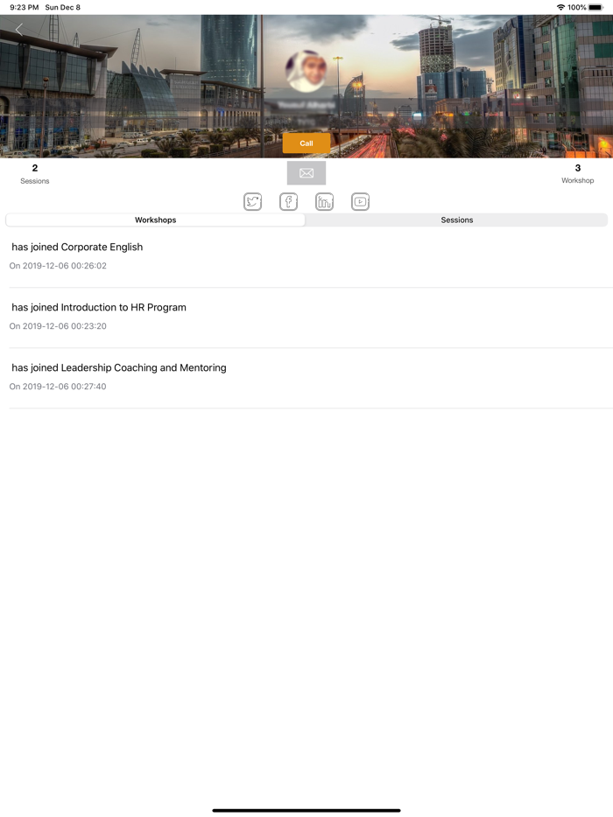The image size is (613, 817).
Task: Open the Facebook profile icon
Action: (288, 202)
